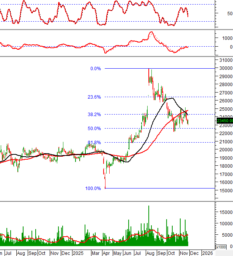This screenshot has height=256, width=233.
Task: Select Aug 2025 on the time axis
Action: 150,253
